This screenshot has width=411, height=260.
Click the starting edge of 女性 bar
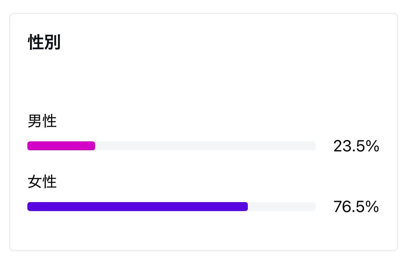(29, 206)
